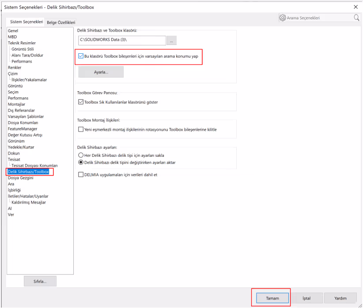The image size is (363, 308).
Task: Select Görünüm category
Action: point(16,141)
